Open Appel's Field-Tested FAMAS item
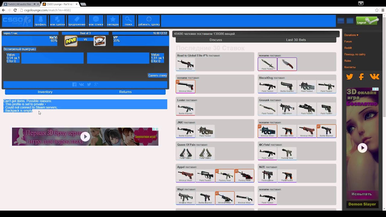386x217 pixels. 205,176
